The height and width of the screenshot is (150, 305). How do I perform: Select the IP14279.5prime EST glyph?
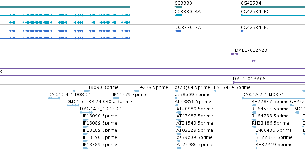point(136,91)
